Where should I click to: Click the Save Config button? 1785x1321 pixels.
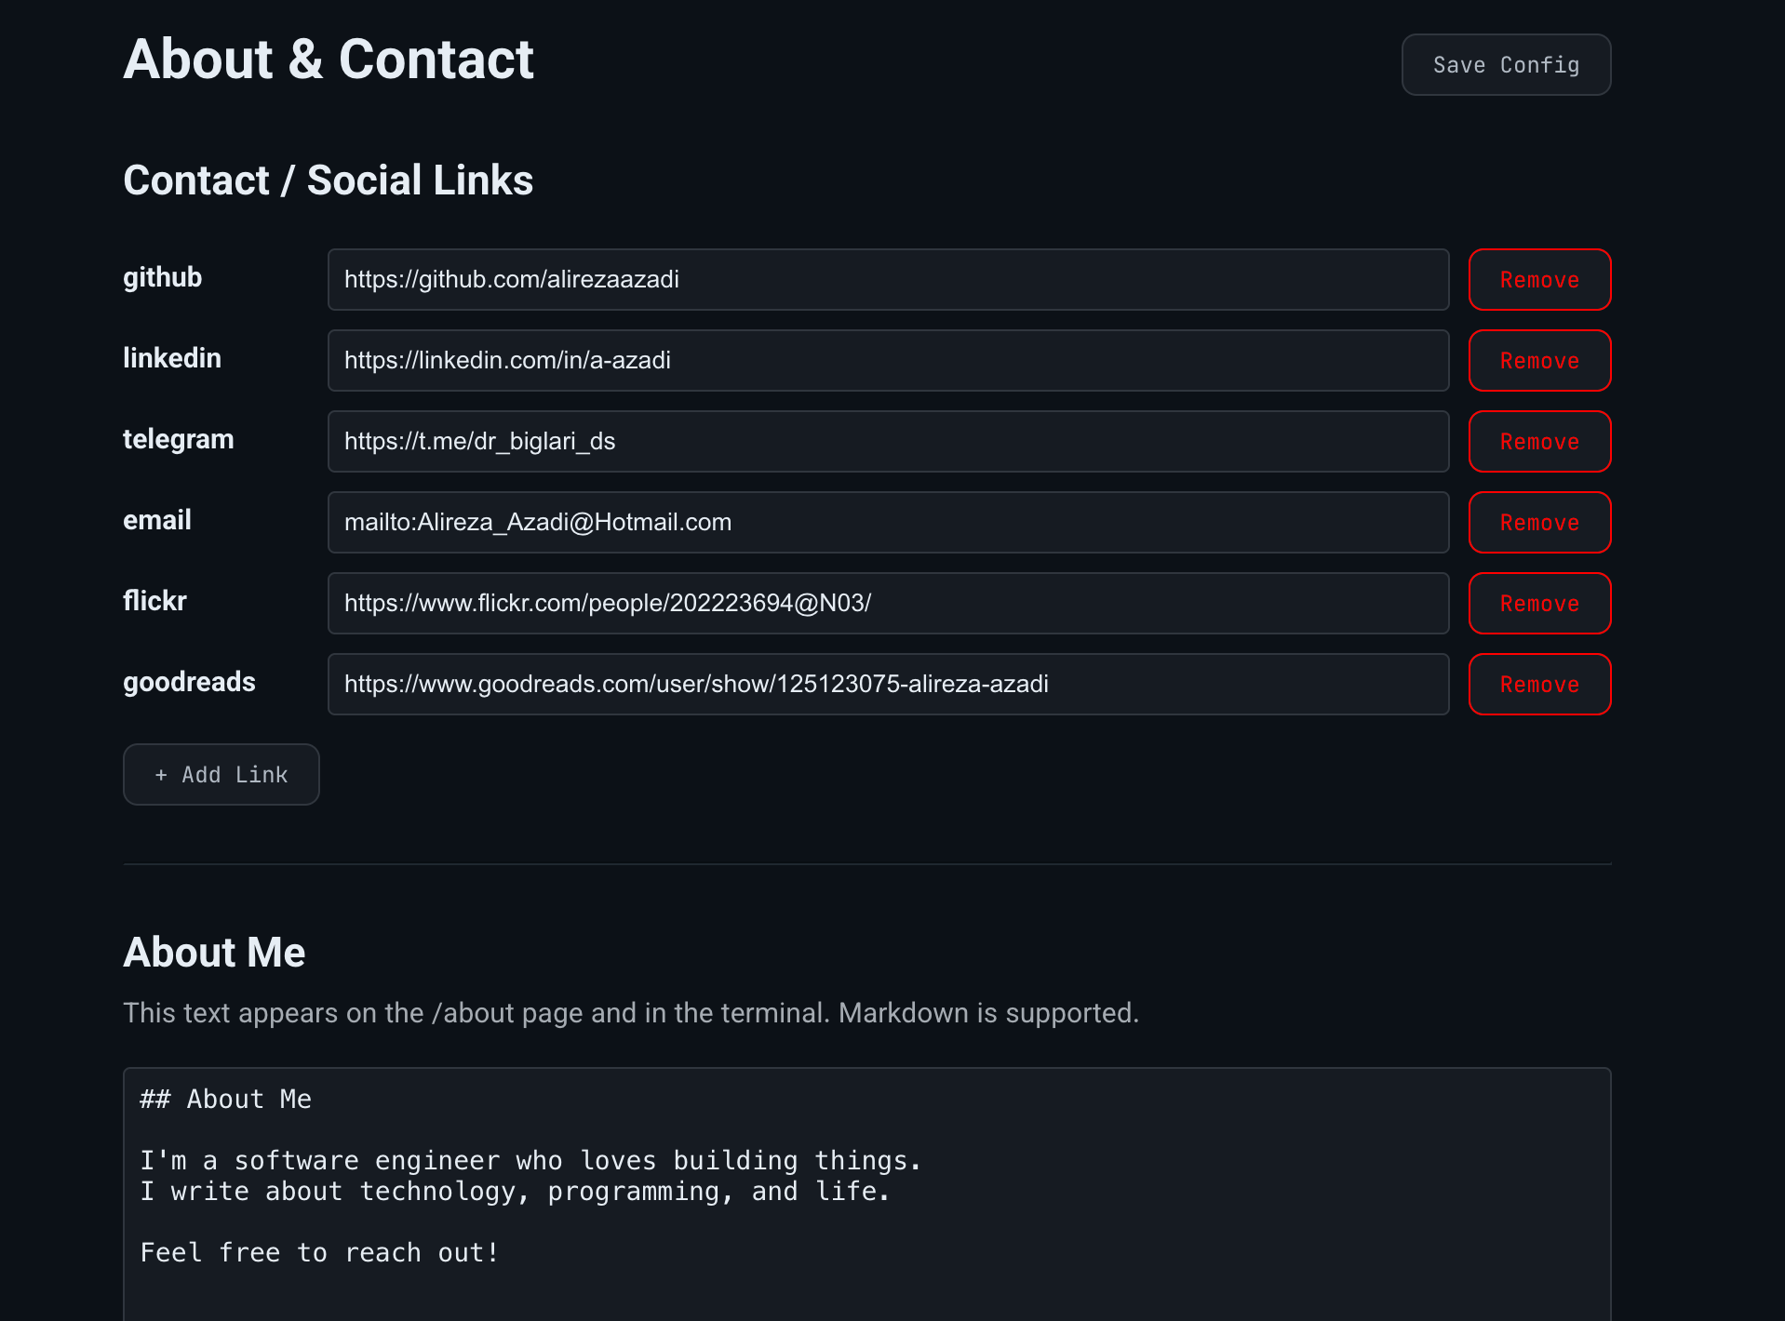(1505, 64)
